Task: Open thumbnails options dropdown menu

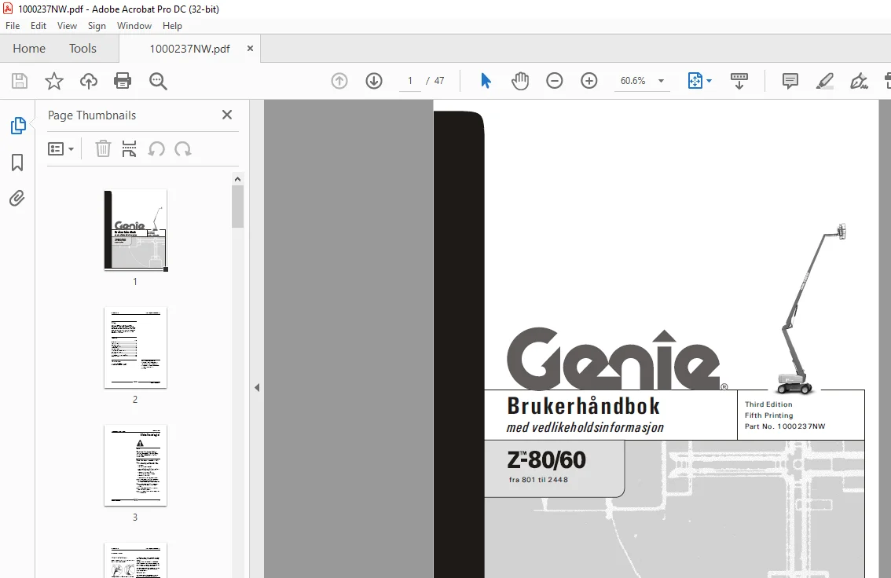Action: 60,148
